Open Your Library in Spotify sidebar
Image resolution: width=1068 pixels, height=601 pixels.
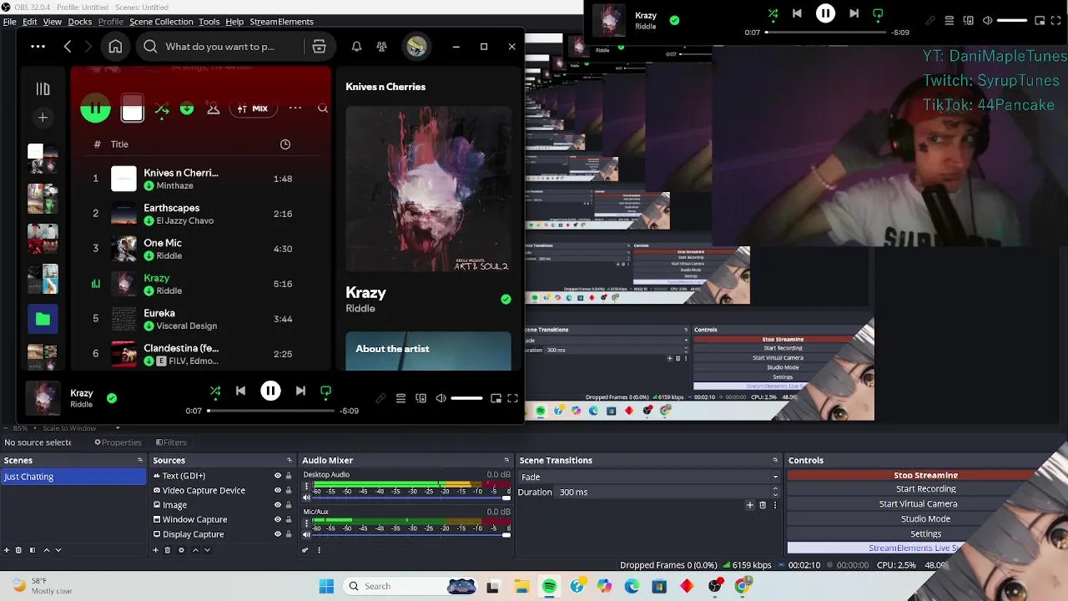(x=43, y=88)
